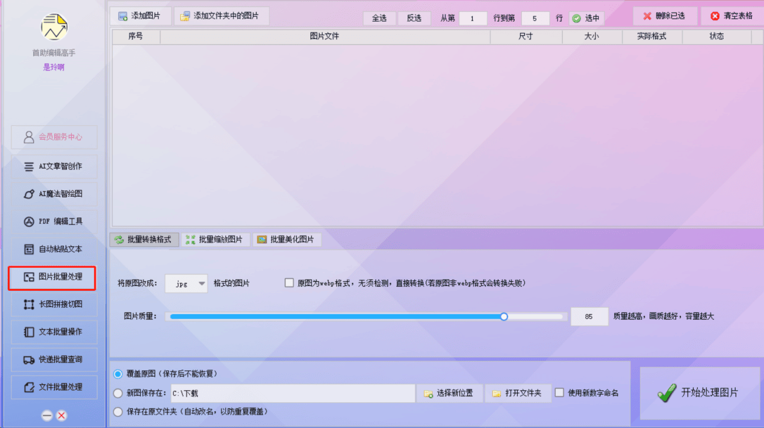Select the 新图保存在 C:\下载 radio option

(x=118, y=393)
